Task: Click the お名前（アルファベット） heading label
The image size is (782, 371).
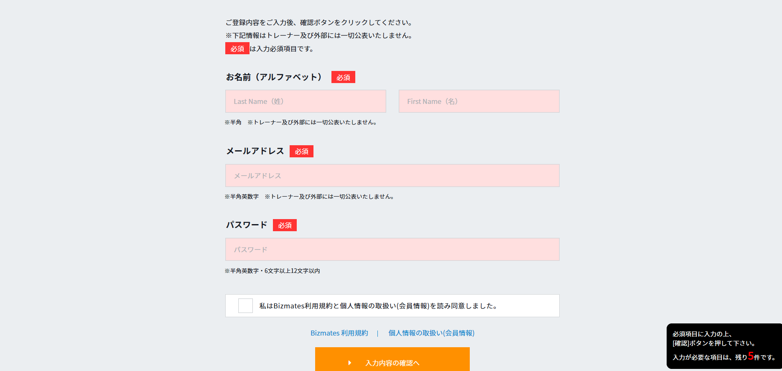Action: [274, 77]
